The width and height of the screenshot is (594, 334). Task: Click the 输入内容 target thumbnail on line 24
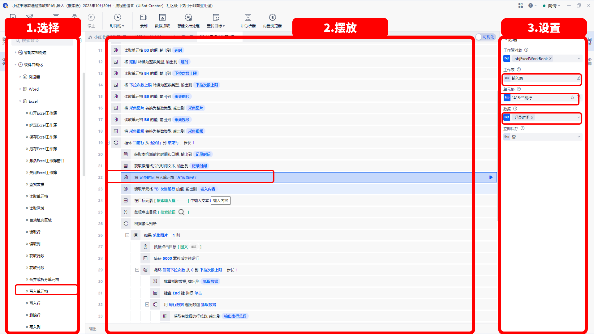[x=221, y=201]
